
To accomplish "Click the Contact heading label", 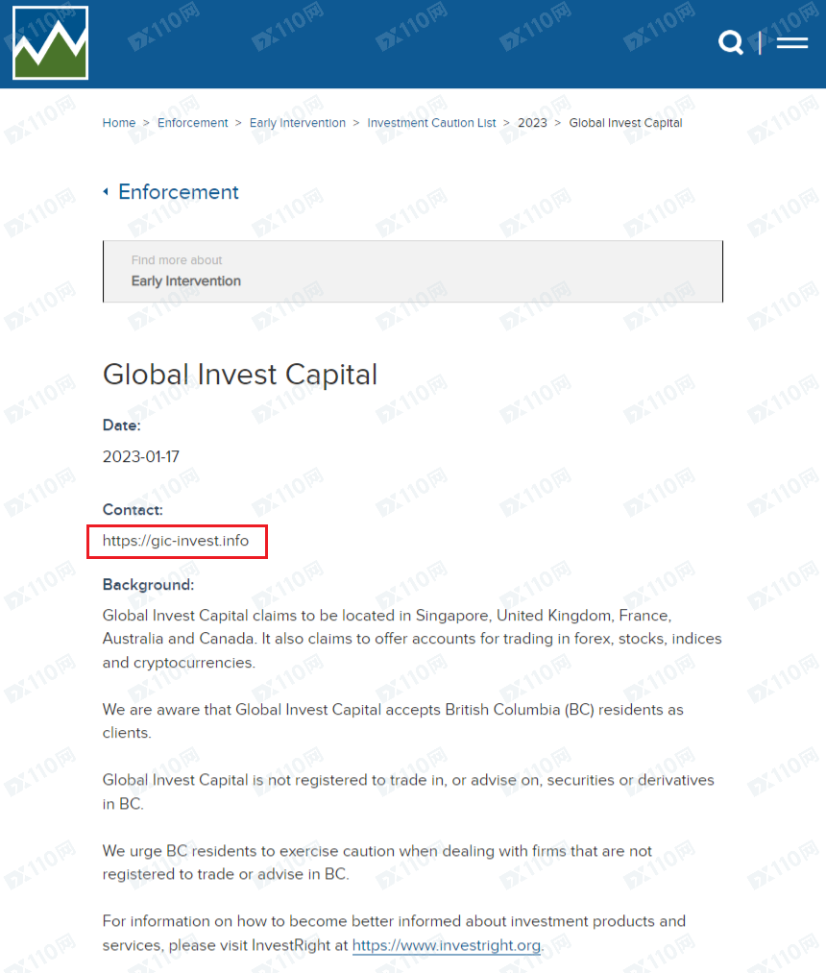I will coord(133,509).
